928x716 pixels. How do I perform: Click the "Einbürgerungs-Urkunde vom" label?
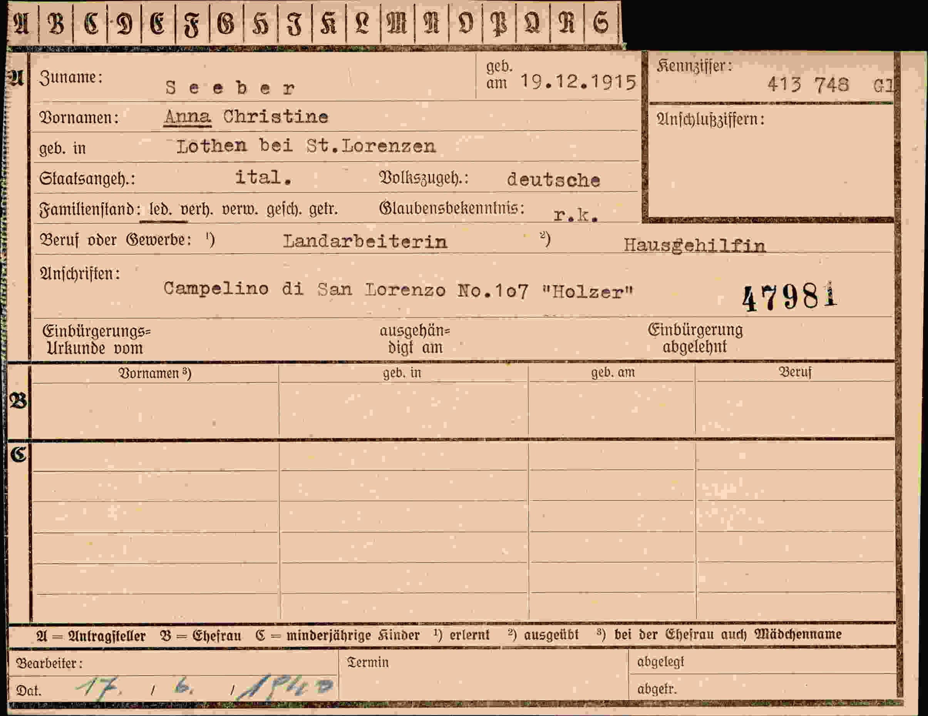pyautogui.click(x=96, y=340)
